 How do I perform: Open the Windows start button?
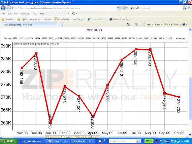(9, 141)
